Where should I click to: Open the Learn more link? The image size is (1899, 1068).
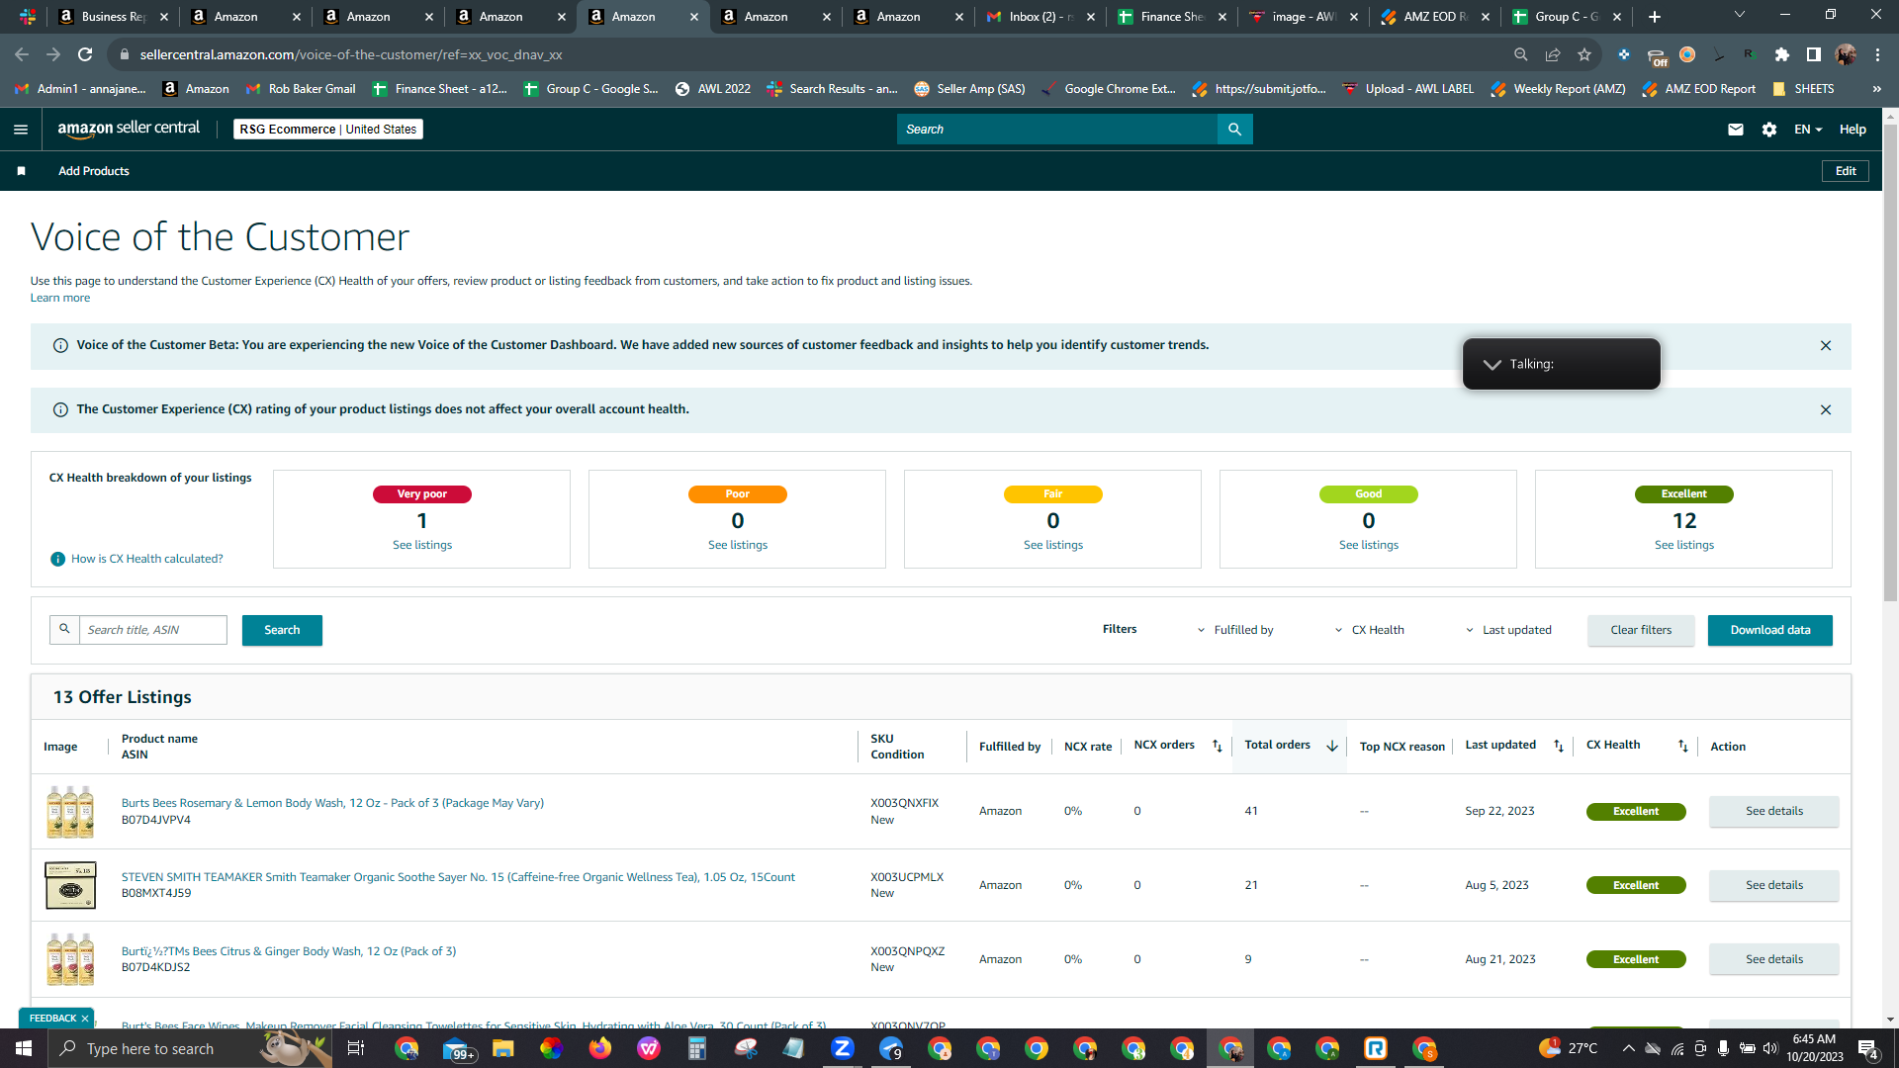coord(60,299)
